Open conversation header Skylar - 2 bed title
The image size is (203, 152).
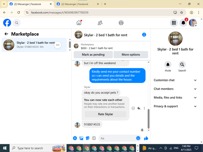pos(106,35)
